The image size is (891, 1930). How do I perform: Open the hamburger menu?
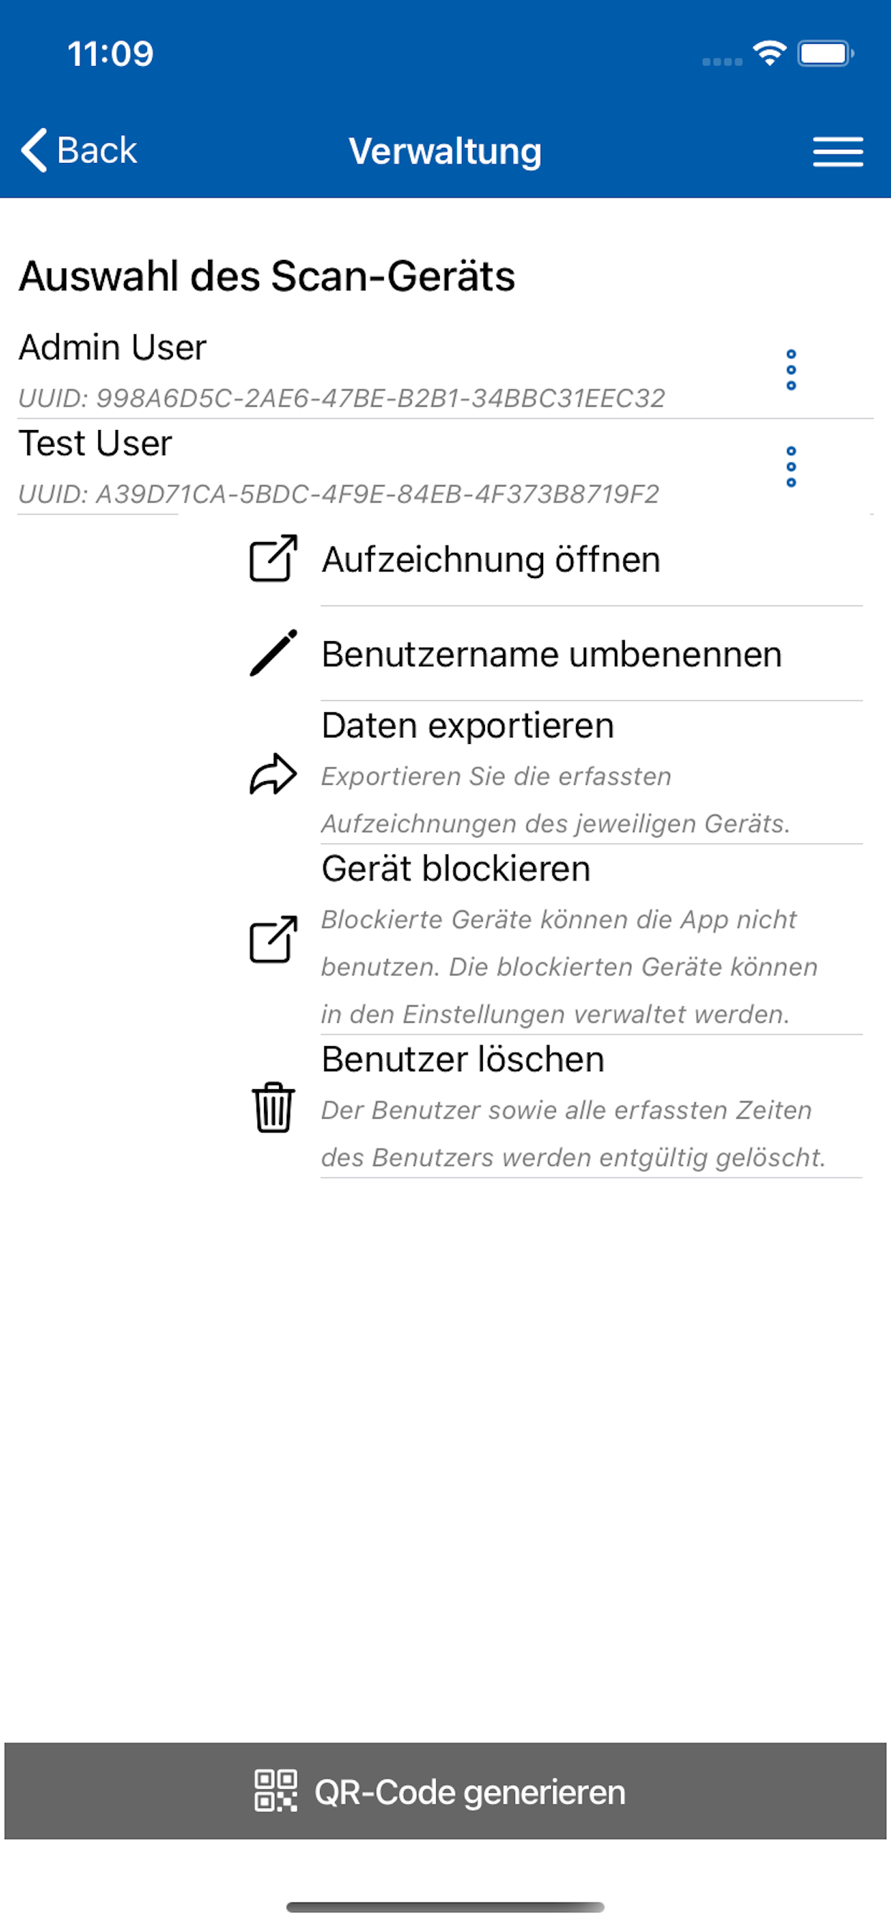(x=837, y=151)
